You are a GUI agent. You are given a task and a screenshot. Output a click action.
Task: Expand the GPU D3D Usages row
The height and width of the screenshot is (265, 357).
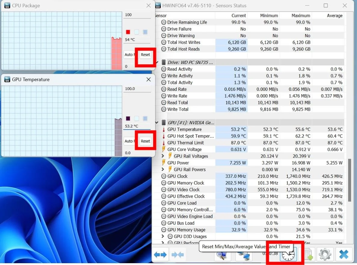click(163, 236)
